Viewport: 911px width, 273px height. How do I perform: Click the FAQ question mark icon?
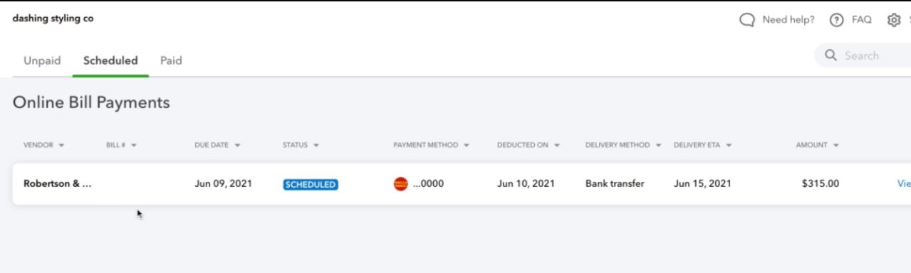pyautogui.click(x=835, y=19)
